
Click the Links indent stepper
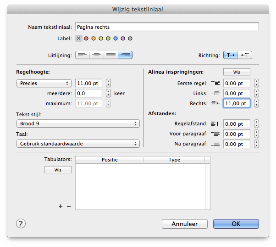click(x=256, y=93)
